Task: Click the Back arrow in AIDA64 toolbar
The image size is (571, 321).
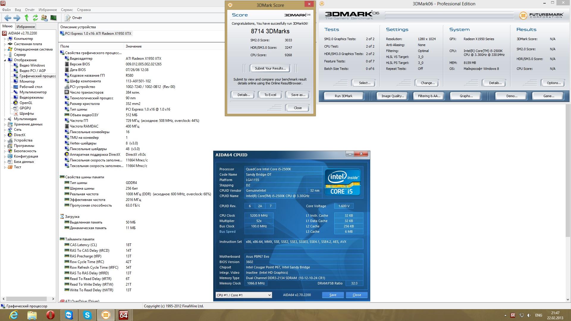Action: point(8,18)
